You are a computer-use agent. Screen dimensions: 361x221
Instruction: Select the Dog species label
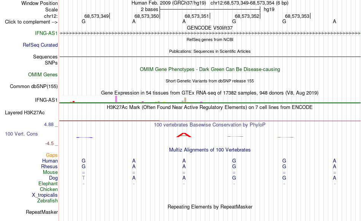click(x=53, y=178)
